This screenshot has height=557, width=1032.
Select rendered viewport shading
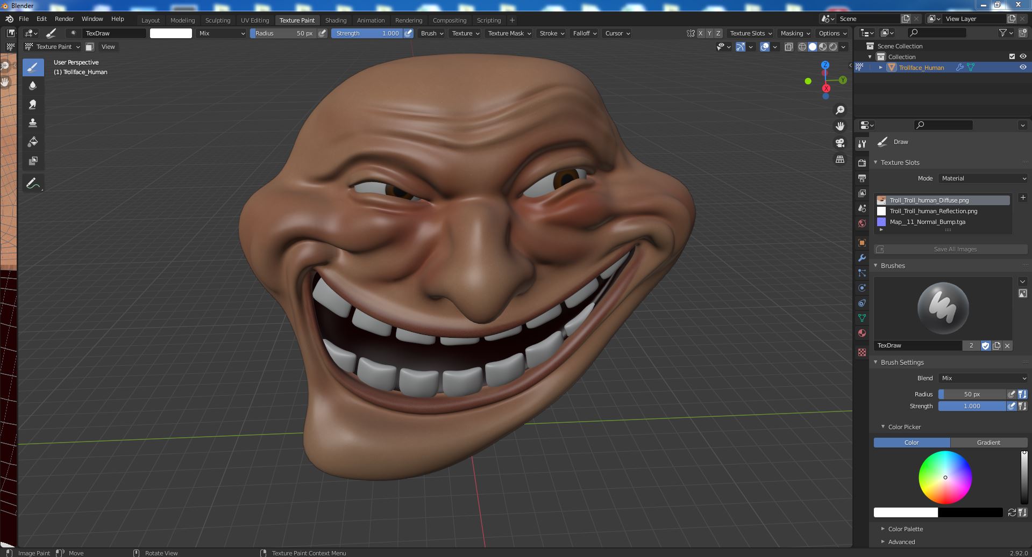[833, 47]
